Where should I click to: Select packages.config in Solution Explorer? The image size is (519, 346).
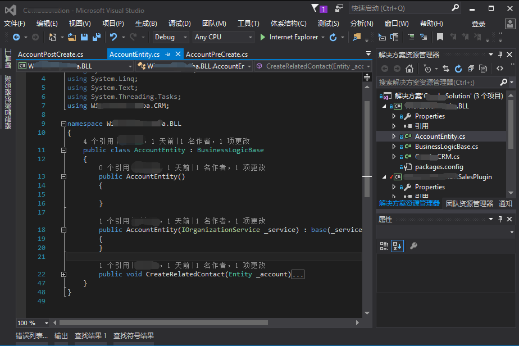(439, 167)
